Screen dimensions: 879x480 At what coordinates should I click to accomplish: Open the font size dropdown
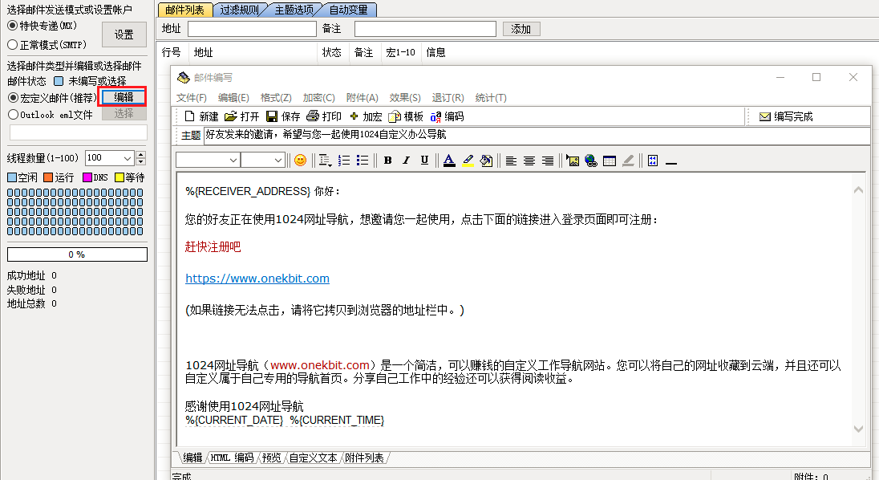[277, 160]
